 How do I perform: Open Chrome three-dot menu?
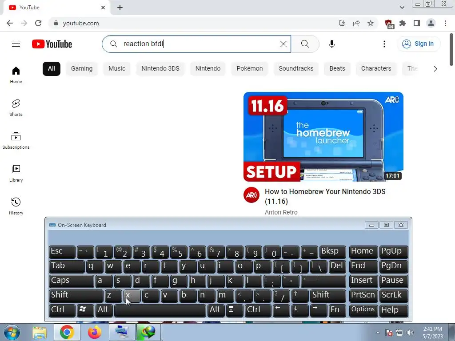point(445,23)
